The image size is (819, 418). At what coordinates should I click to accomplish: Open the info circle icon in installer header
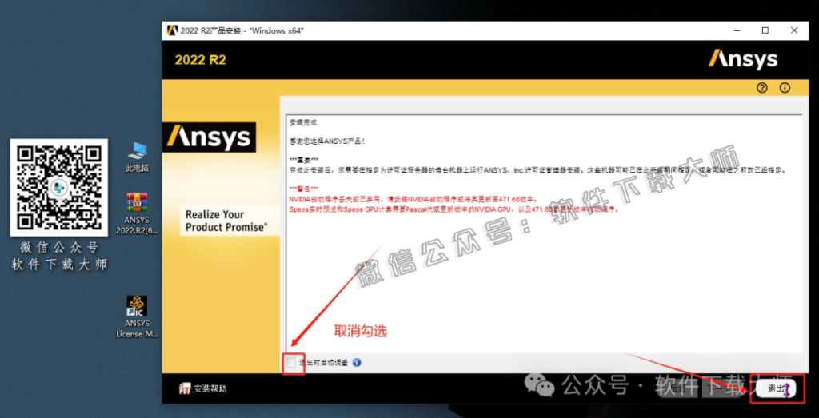point(785,88)
